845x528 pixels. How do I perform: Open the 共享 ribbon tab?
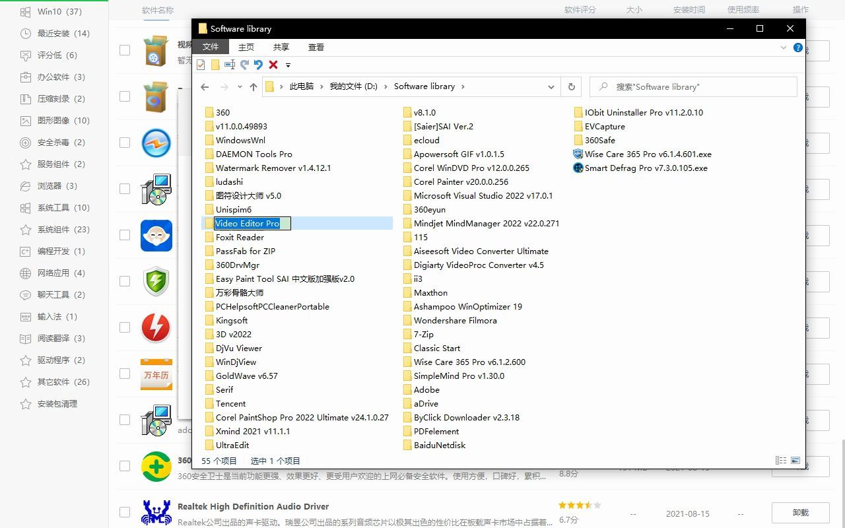click(281, 47)
